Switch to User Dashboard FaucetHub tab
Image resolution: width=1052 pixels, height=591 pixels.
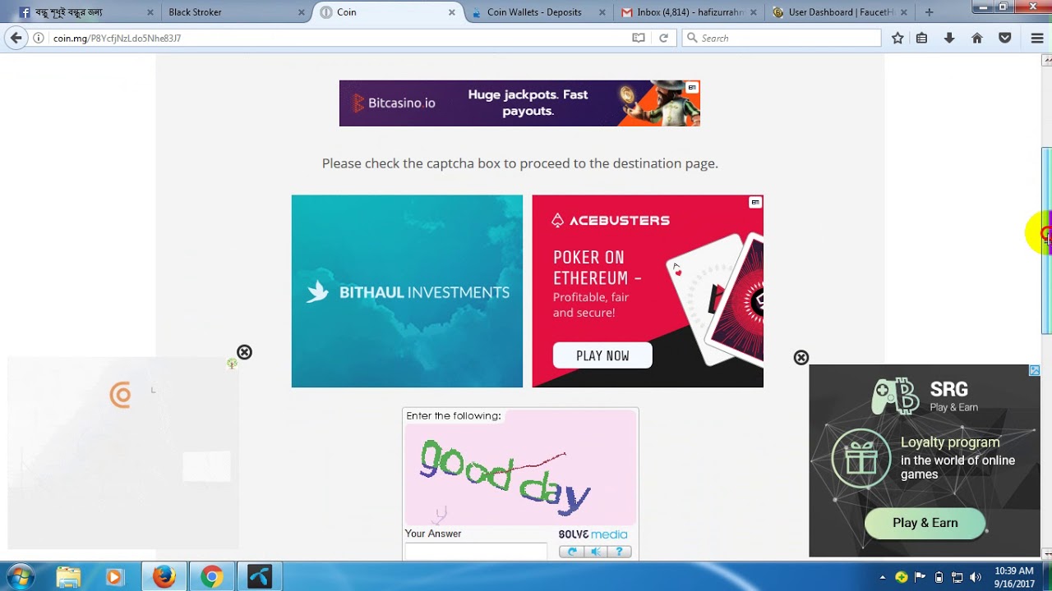point(838,12)
